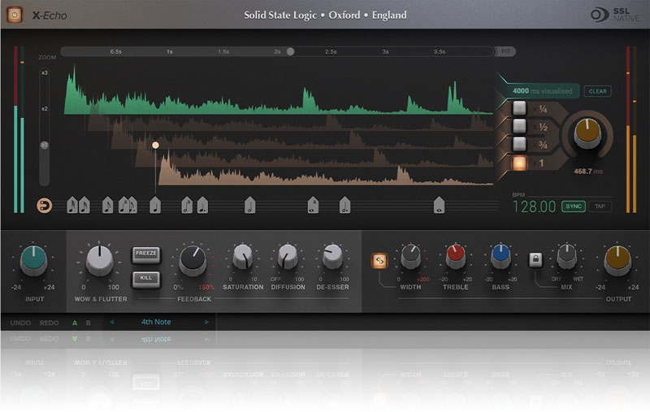Toggle the SYNC tempo button
Screen dimensions: 650x412
[574, 206]
